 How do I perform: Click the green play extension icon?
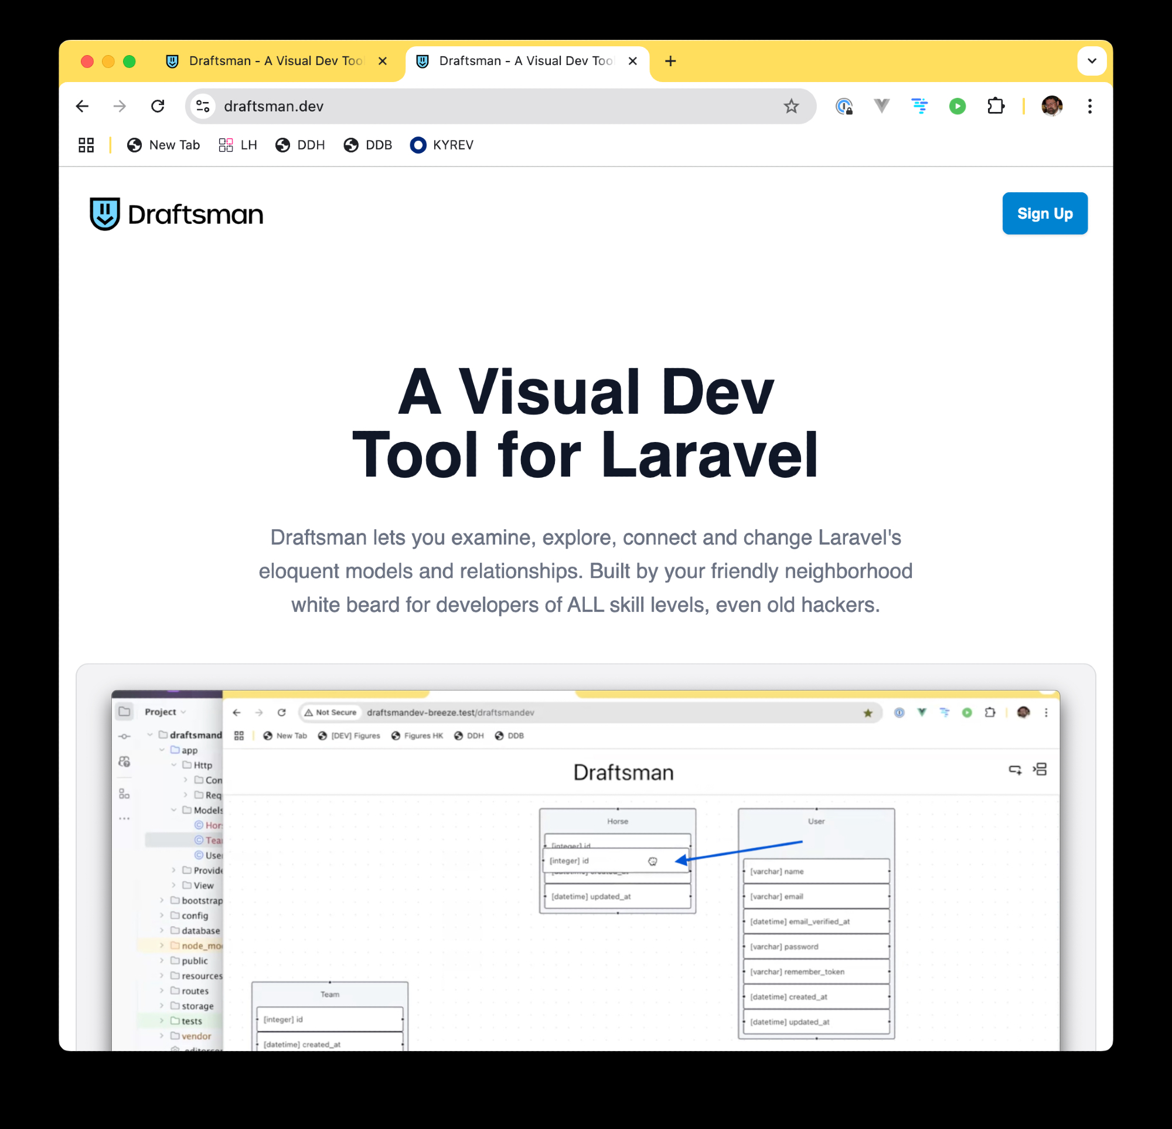tap(958, 107)
